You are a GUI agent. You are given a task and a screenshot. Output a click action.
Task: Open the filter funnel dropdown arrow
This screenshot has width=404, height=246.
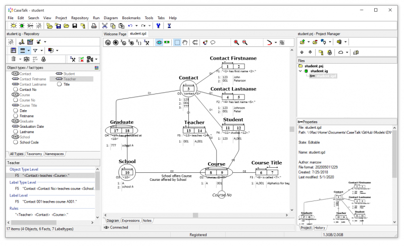point(41,51)
